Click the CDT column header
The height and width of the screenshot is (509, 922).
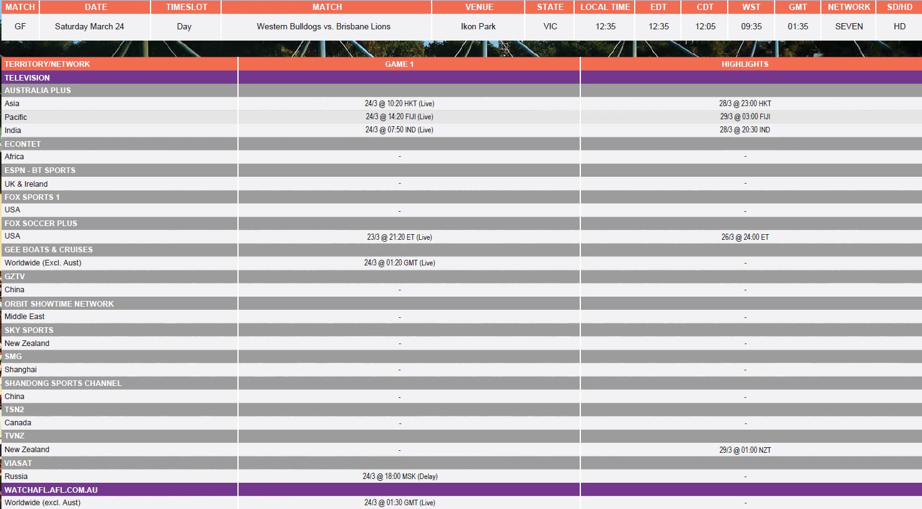point(705,7)
